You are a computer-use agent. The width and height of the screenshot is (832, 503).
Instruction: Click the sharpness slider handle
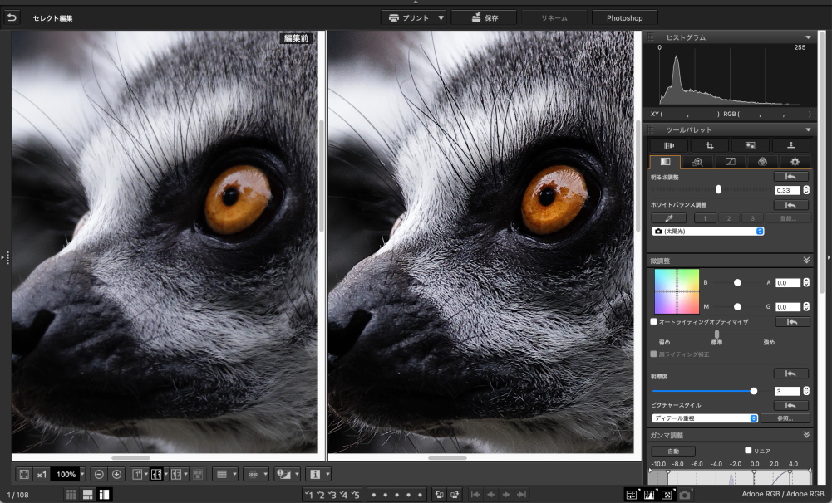754,390
